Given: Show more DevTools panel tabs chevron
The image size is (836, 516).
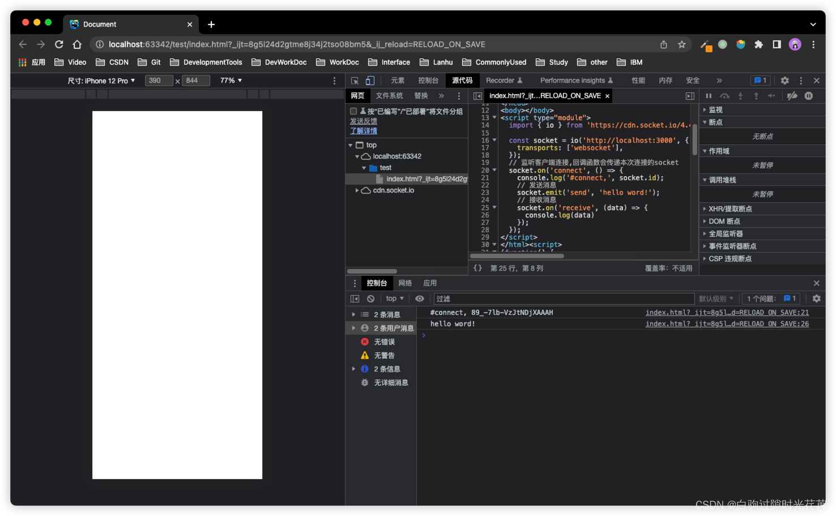Looking at the screenshot, I should click(719, 80).
